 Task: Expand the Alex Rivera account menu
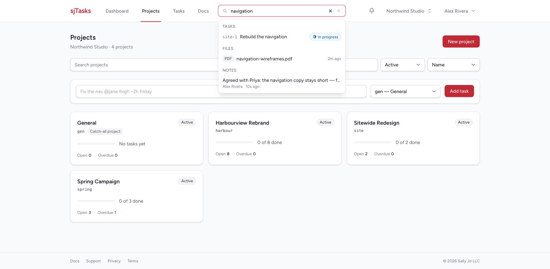pos(460,11)
